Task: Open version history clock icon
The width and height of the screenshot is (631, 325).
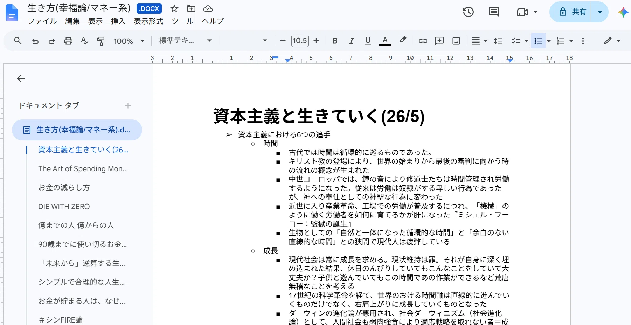Action: point(468,12)
